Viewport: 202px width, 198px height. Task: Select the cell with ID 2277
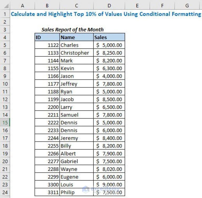pos(47,161)
